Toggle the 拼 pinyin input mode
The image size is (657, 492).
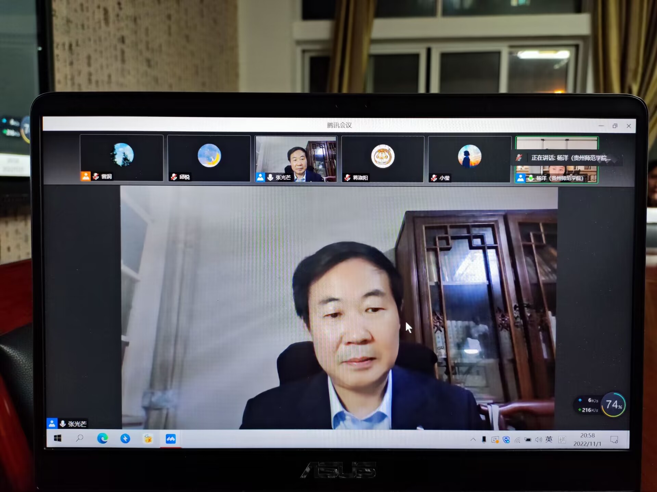point(562,440)
